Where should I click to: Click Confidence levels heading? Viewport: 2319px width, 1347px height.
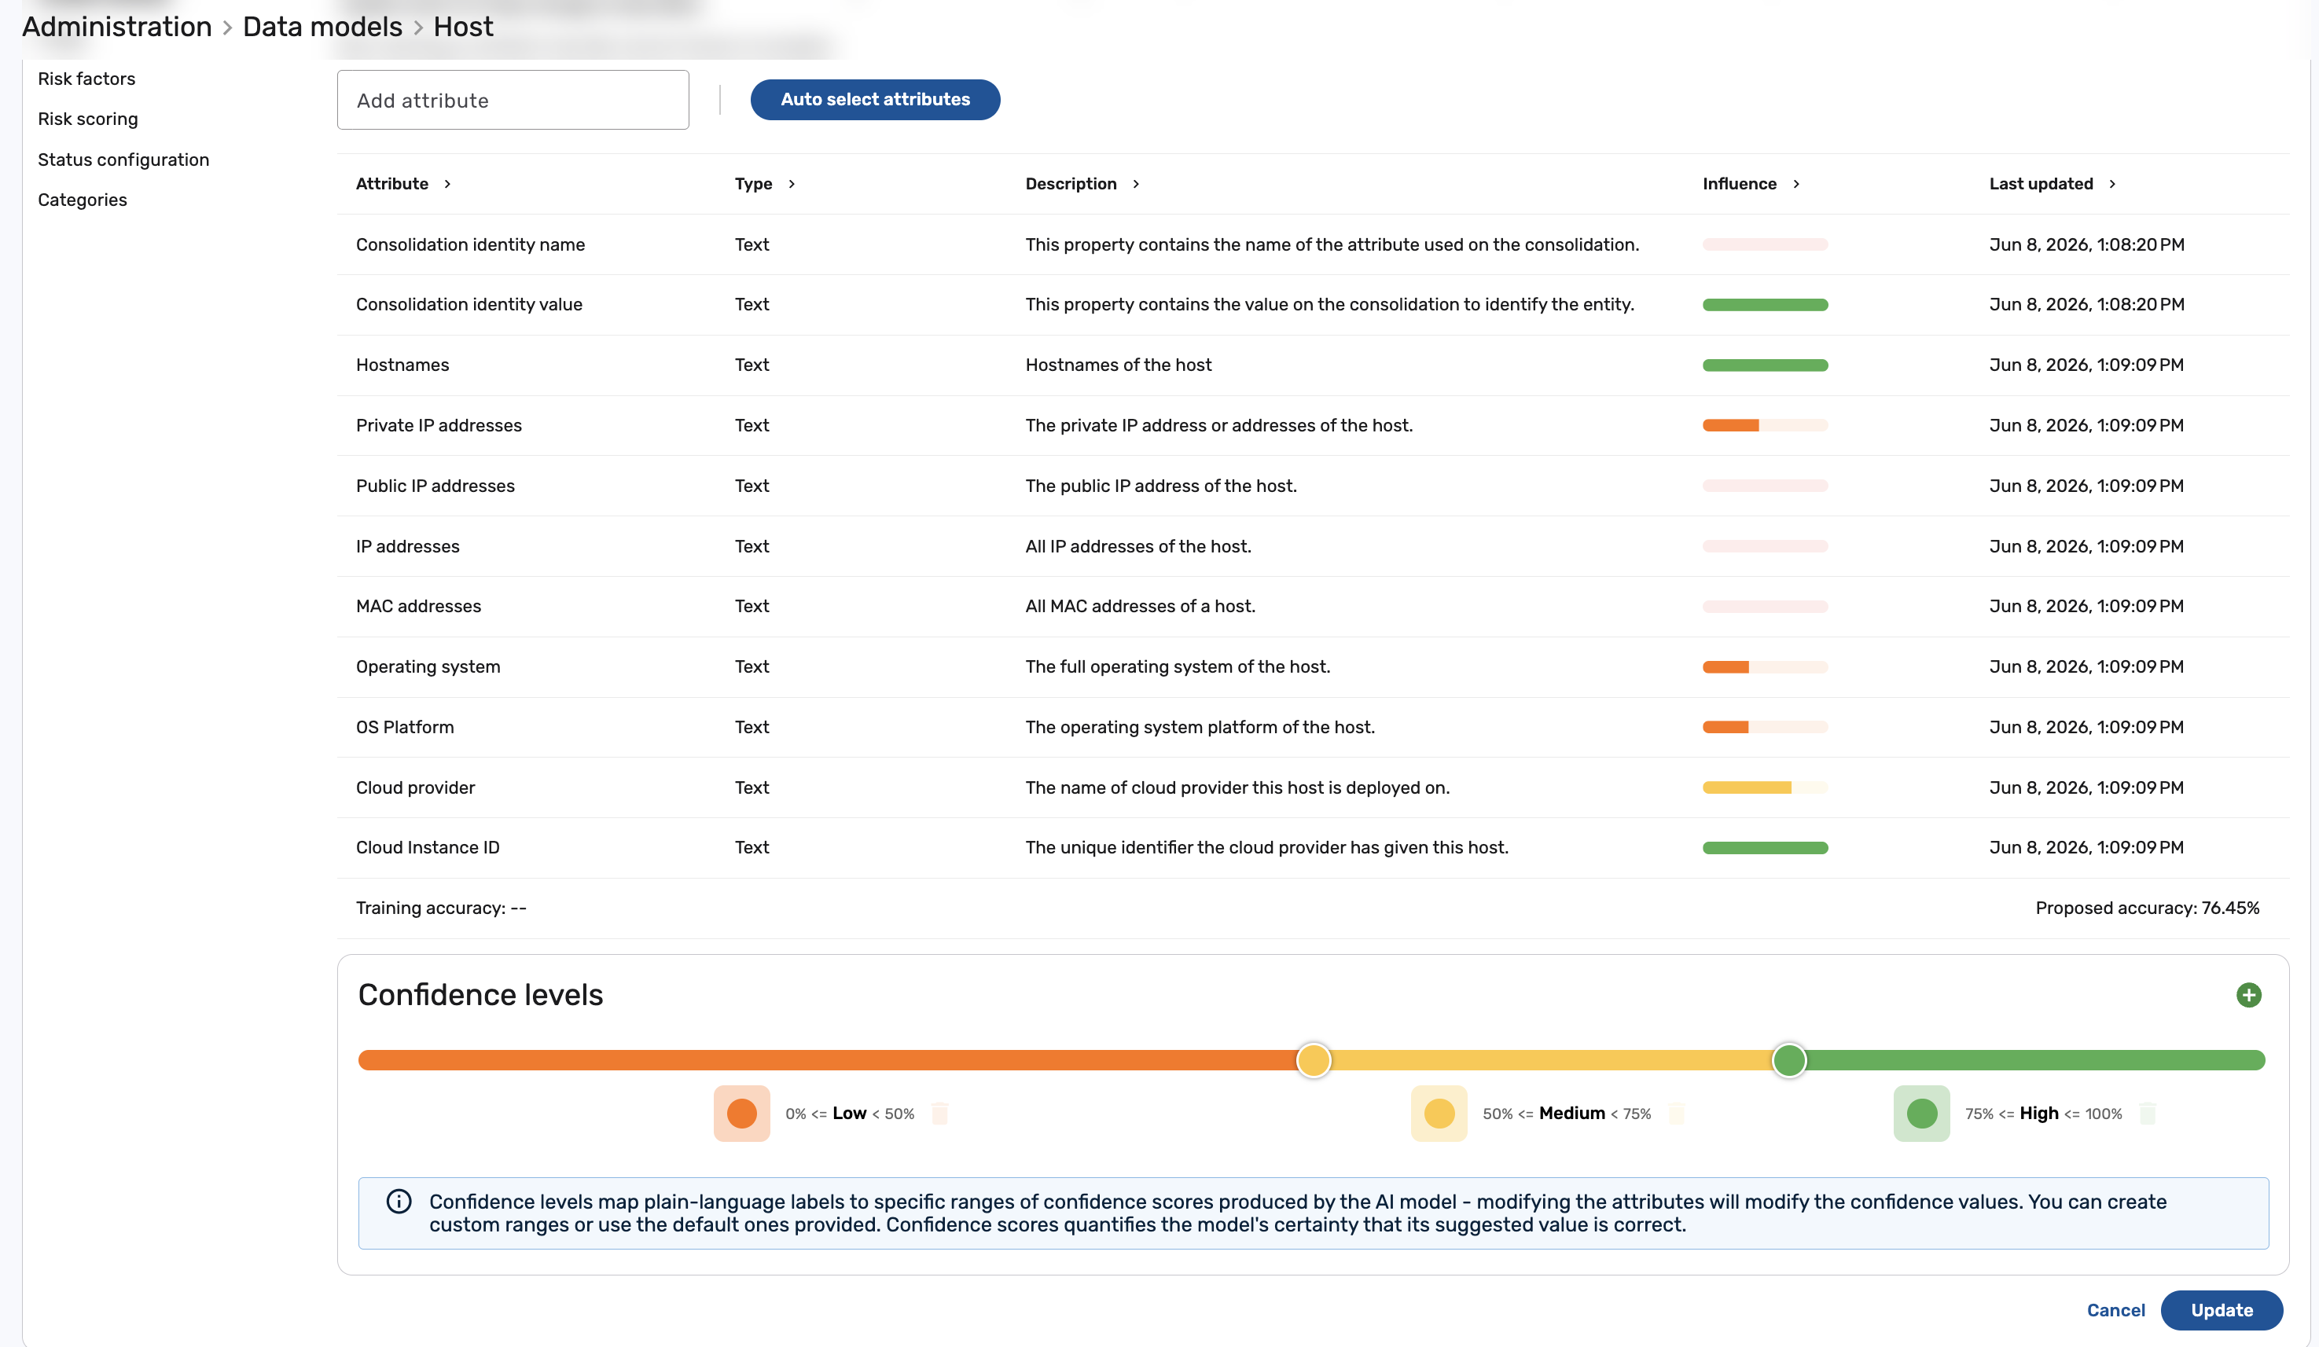[x=480, y=995]
